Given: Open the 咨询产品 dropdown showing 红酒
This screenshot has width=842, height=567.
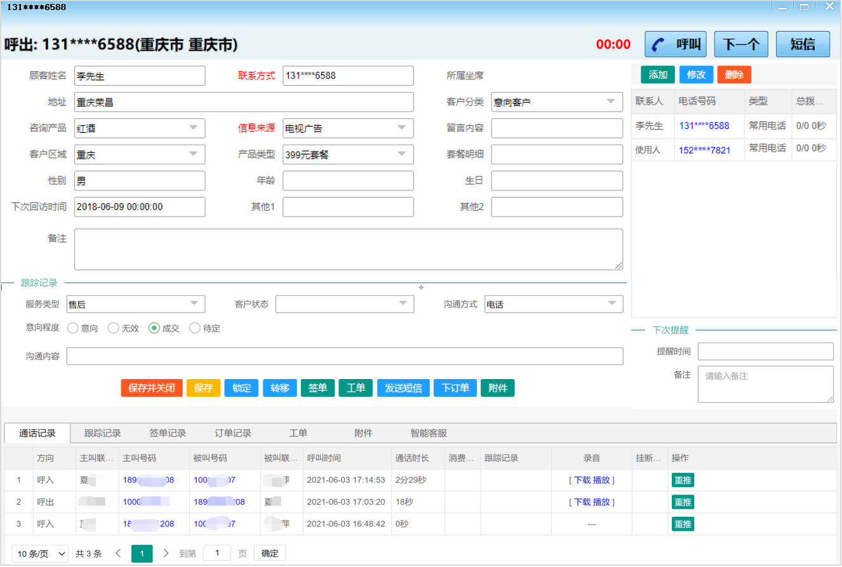Looking at the screenshot, I should coord(140,128).
